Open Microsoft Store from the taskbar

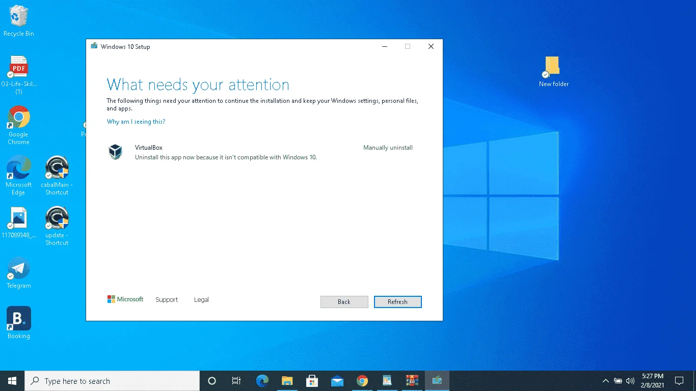pos(312,381)
